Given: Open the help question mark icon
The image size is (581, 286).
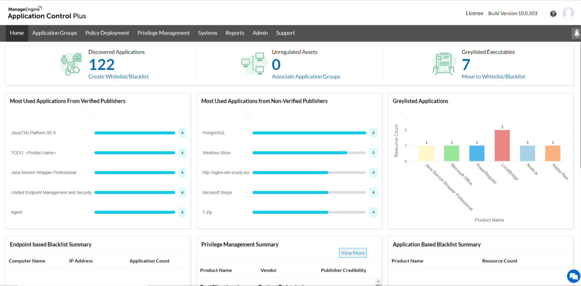Looking at the screenshot, I should tap(553, 14).
